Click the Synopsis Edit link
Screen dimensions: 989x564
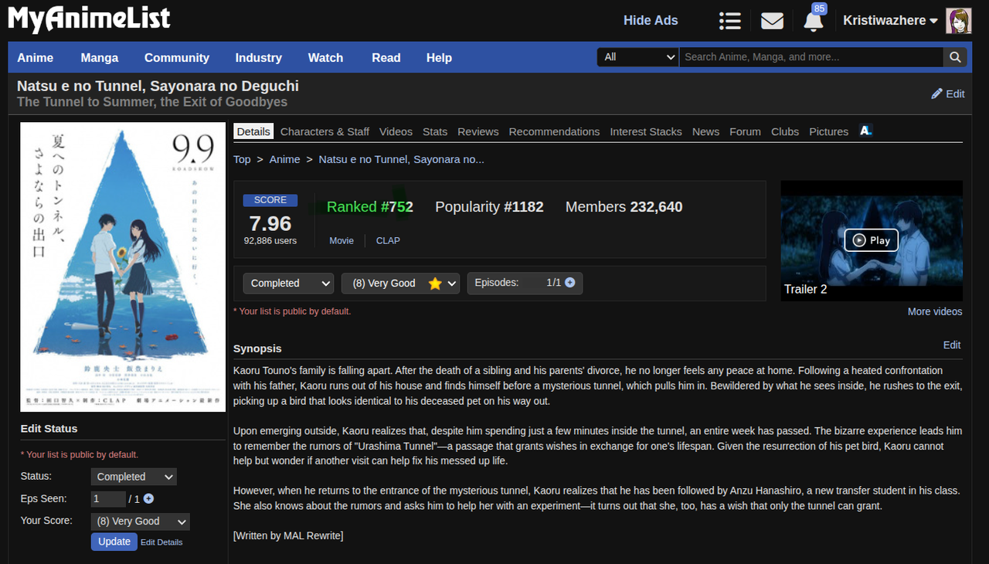952,345
